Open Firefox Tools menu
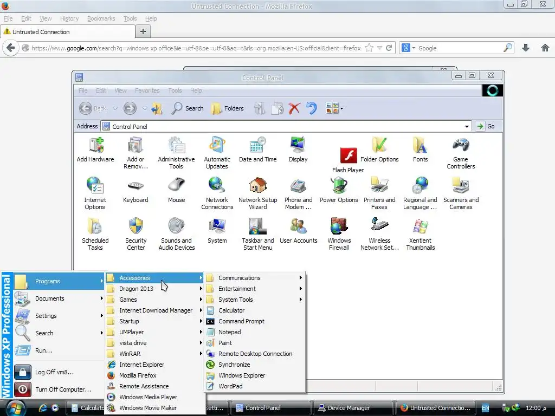 point(130,18)
